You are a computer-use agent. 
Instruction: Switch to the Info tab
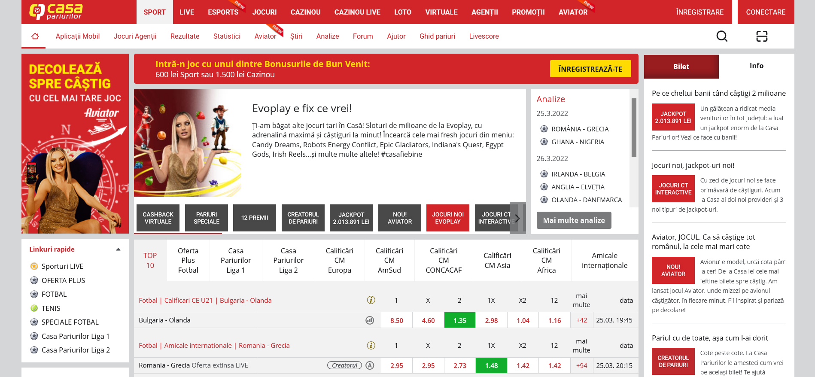coord(757,66)
